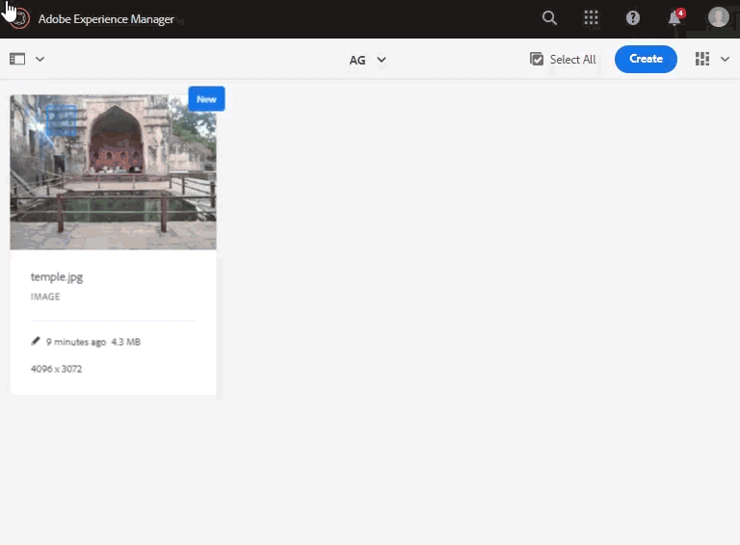Open the search icon in the header
Screen dimensions: 740x545
(x=549, y=18)
